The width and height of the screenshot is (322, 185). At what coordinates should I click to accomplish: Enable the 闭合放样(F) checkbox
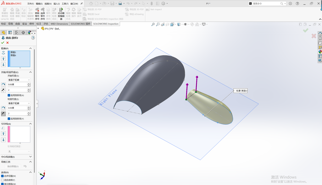(x=3, y=180)
